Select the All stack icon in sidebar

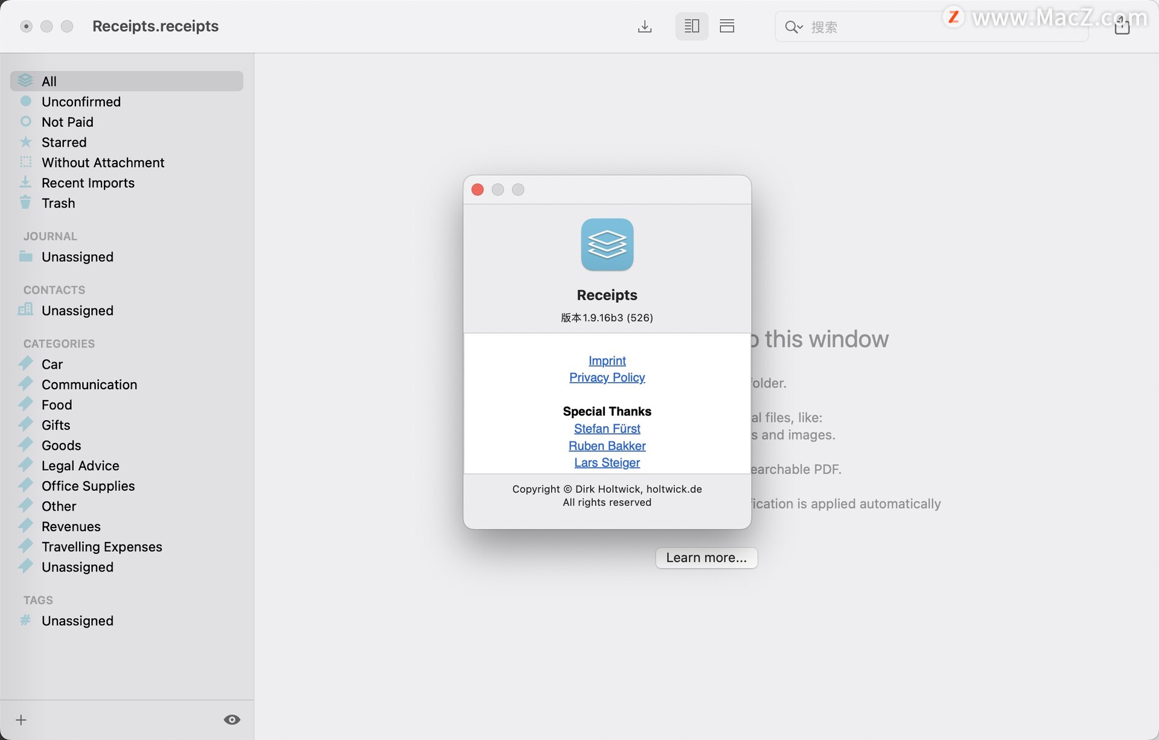coord(25,81)
